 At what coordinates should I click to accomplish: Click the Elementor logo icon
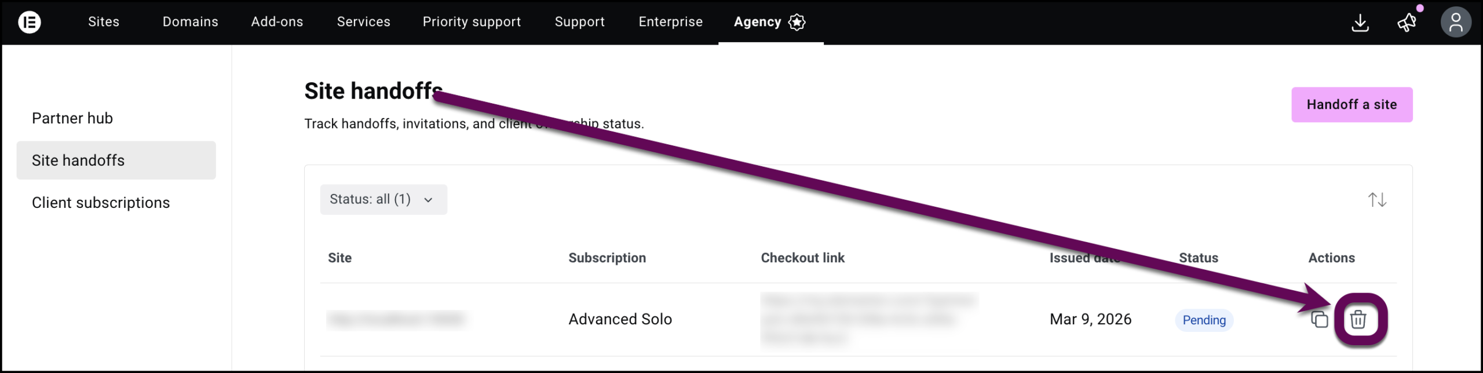(30, 22)
